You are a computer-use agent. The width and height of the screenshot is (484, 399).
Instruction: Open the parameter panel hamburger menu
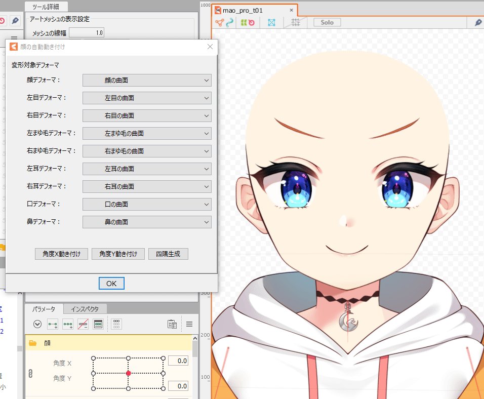click(x=189, y=324)
